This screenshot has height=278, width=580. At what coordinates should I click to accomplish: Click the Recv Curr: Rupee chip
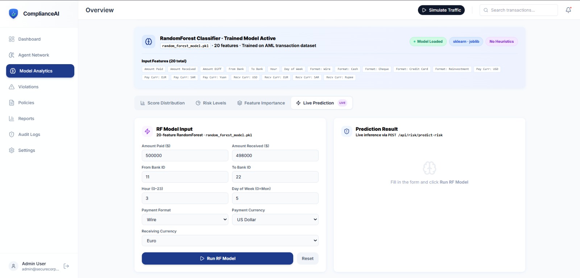pos(340,77)
